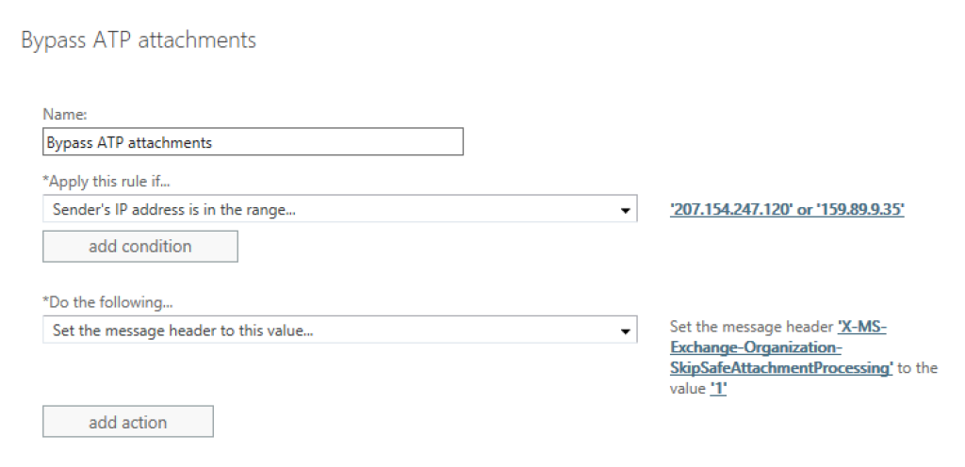Change the header value '1' link

[x=717, y=389]
